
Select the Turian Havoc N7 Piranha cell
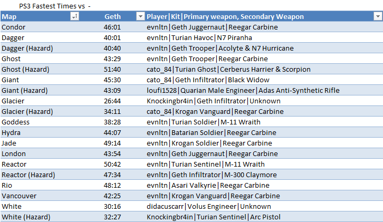click(x=264, y=37)
